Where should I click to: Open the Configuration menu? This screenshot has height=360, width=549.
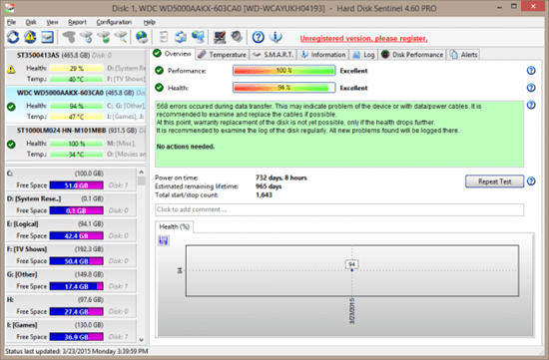tap(114, 22)
